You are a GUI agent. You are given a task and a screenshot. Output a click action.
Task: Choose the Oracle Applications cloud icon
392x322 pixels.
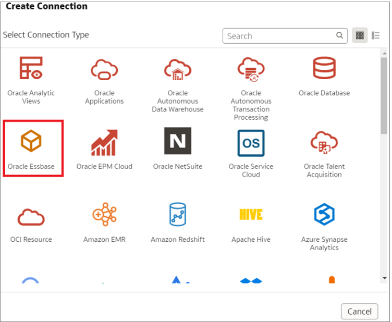104,70
